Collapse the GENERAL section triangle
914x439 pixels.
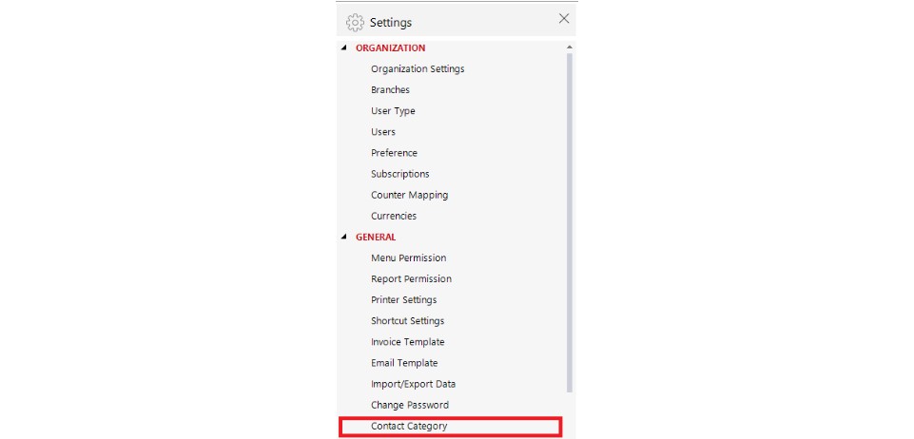point(343,237)
